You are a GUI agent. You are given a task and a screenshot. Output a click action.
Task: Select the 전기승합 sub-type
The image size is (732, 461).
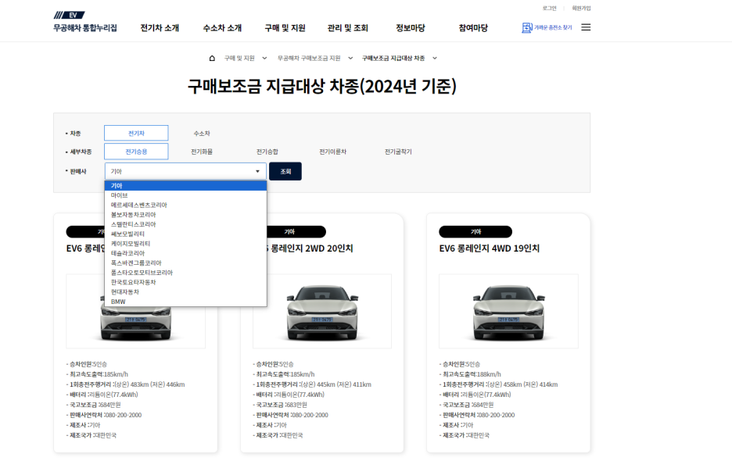point(267,152)
